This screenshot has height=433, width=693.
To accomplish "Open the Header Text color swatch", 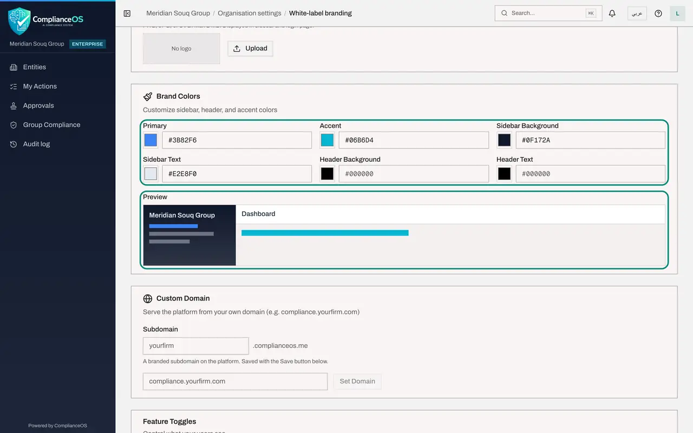I will coord(504,174).
